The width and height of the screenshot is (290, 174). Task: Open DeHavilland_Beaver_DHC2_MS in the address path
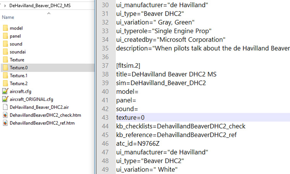pos(40,6)
